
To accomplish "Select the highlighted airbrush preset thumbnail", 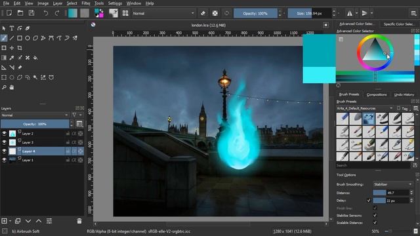I will click(368, 119).
